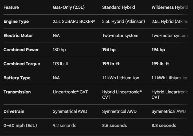Click the Combined Power row label
This screenshot has height=136, width=193.
pyautogui.click(x=21, y=50)
